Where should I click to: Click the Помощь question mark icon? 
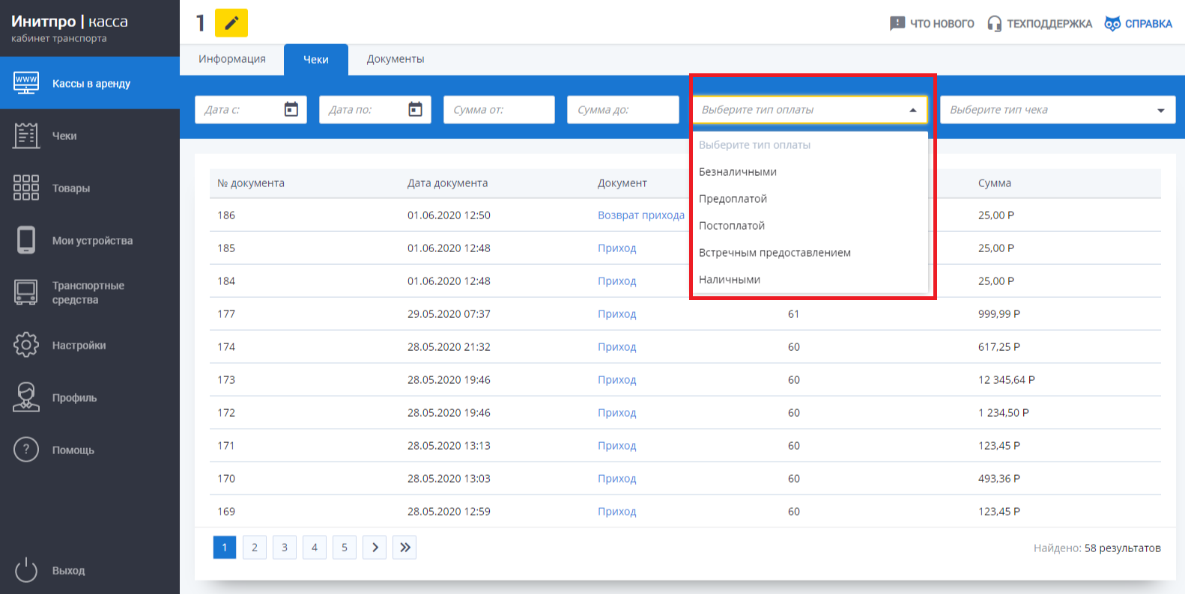point(26,450)
